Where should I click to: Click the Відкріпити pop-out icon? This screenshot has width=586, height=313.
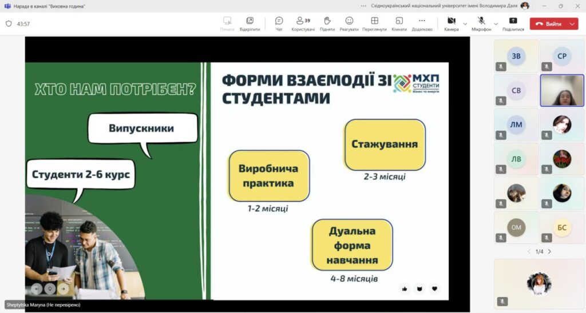(250, 23)
